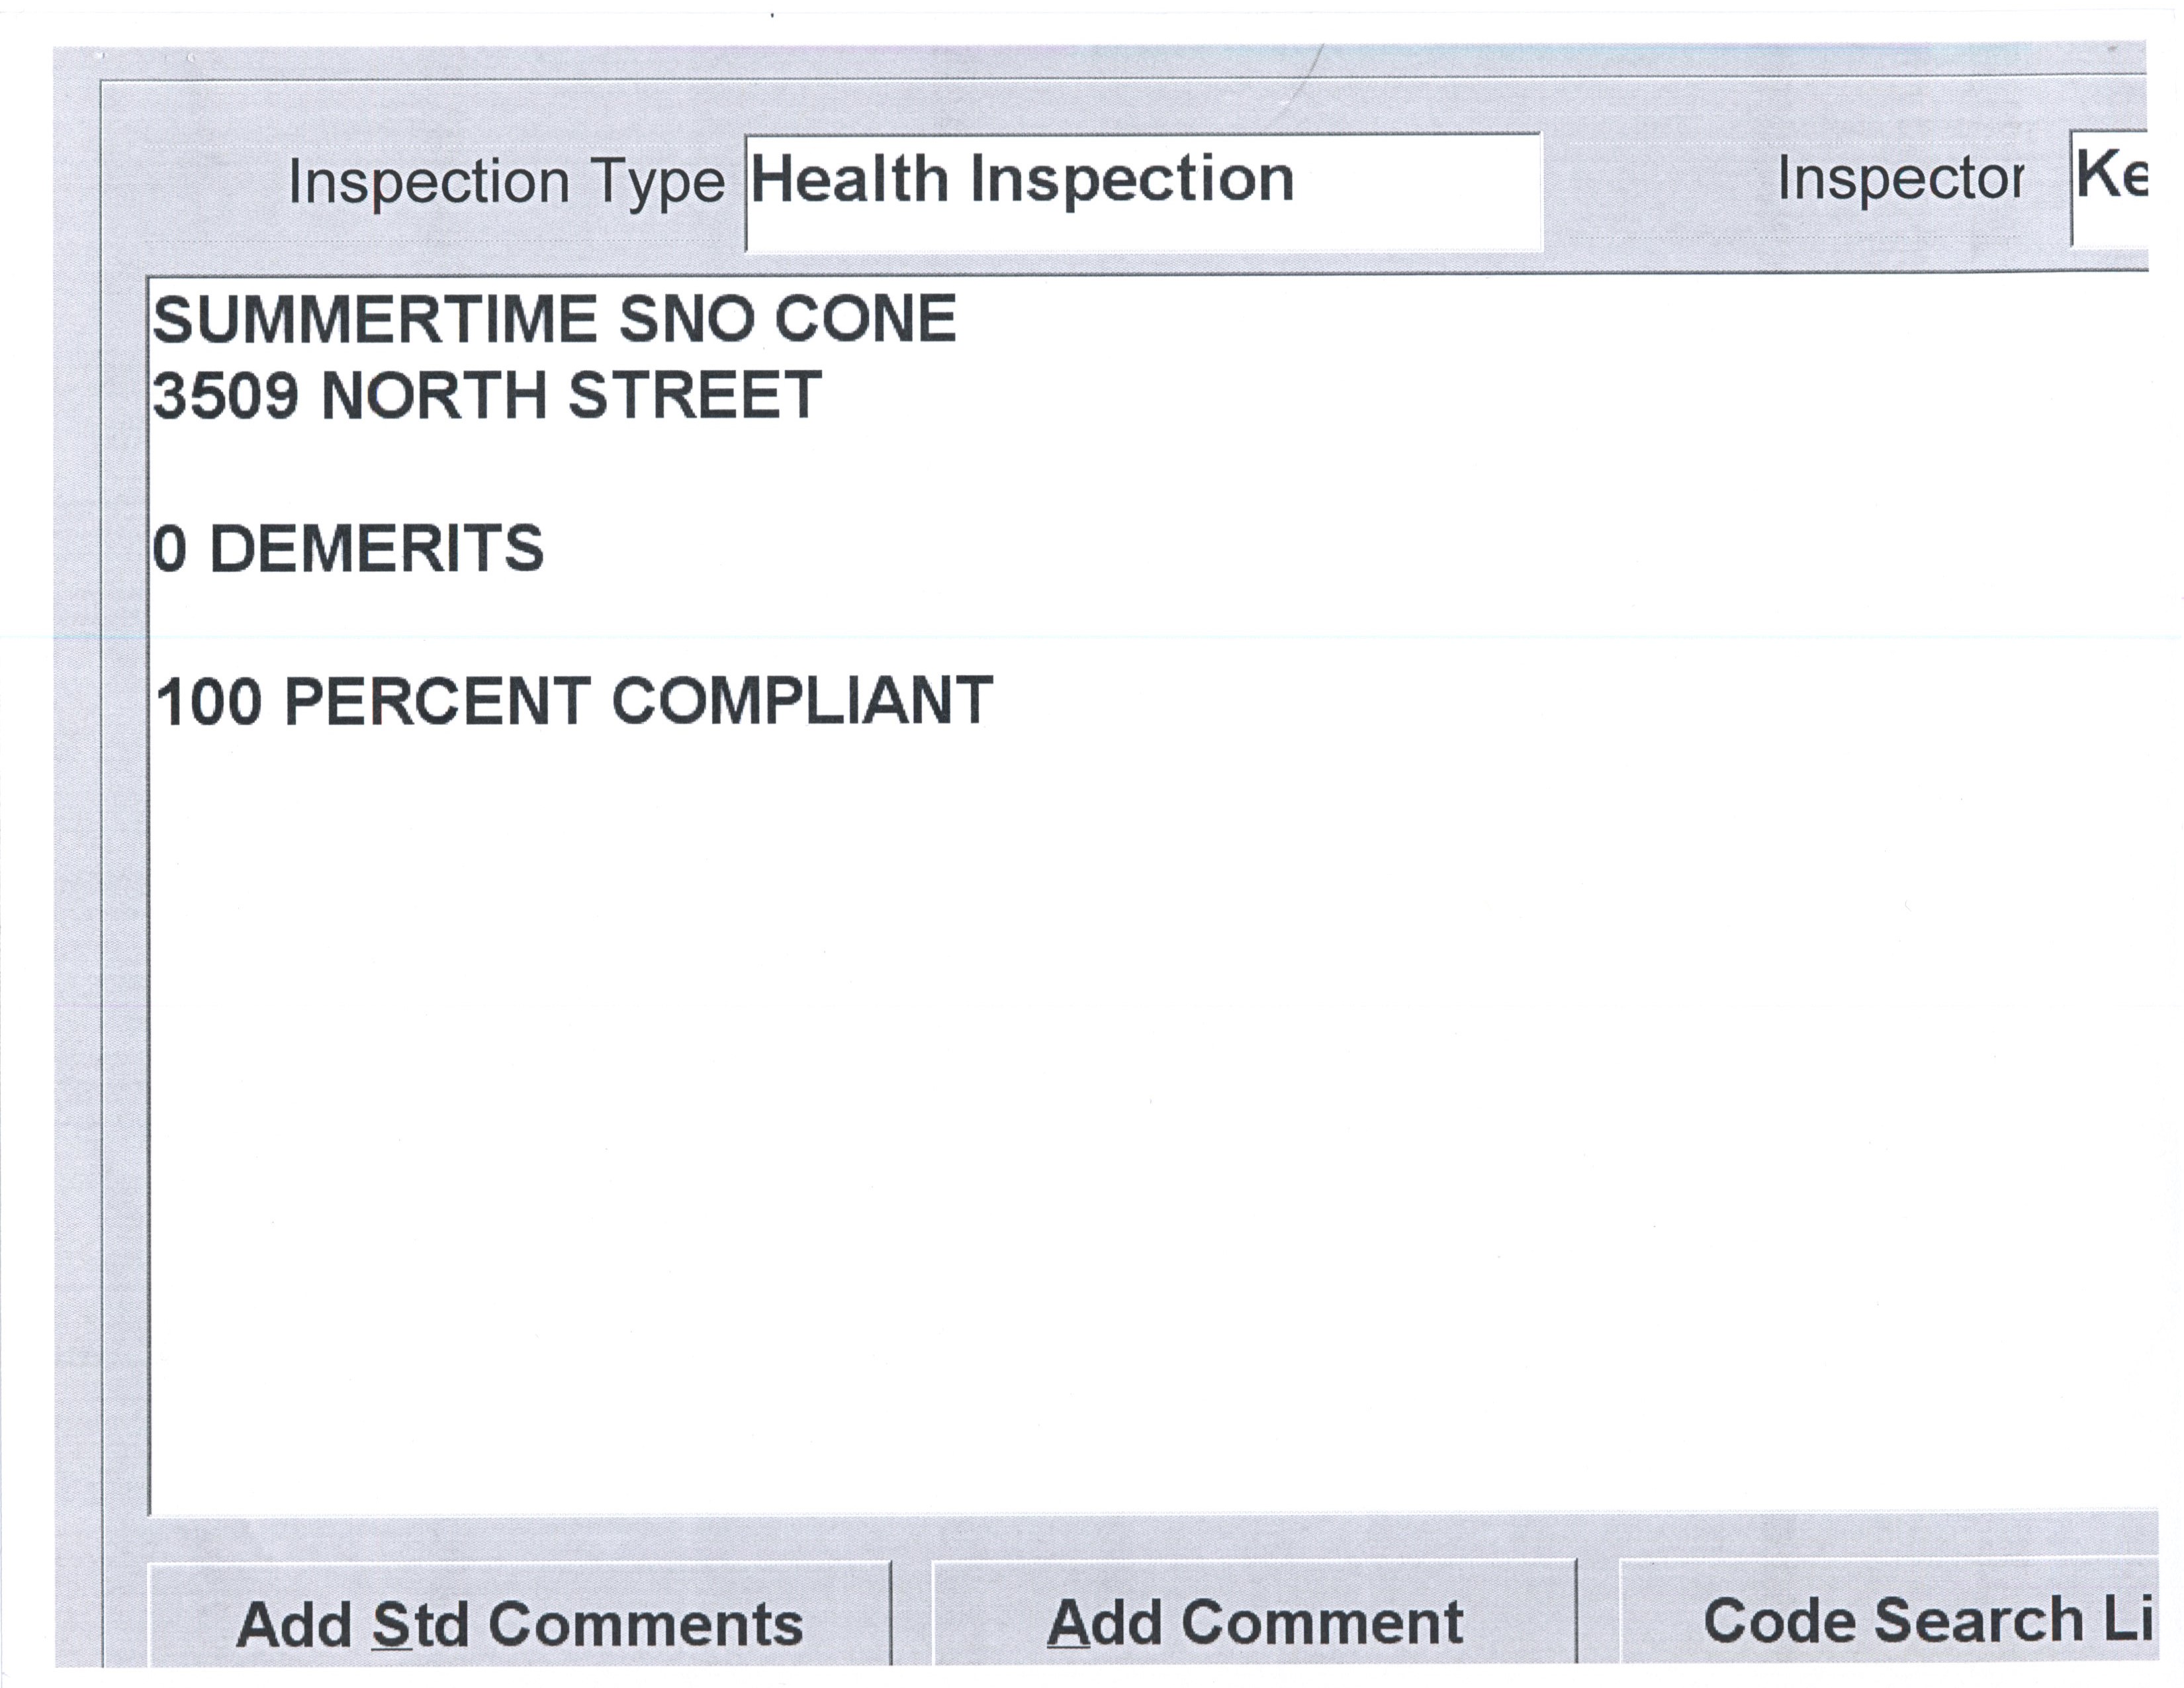Viewport: 2184px width, 1688px height.
Task: Click the 100 PERCENT COMPLIANT line
Action: point(574,701)
